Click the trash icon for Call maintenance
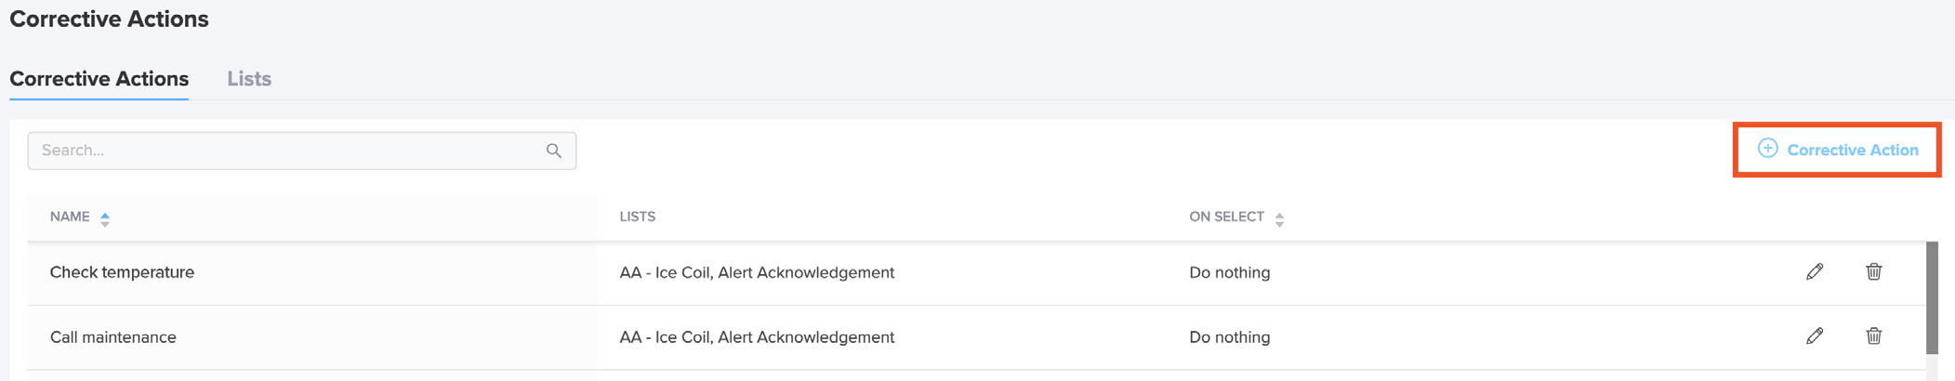Viewport: 1955px width, 381px height. (1873, 335)
